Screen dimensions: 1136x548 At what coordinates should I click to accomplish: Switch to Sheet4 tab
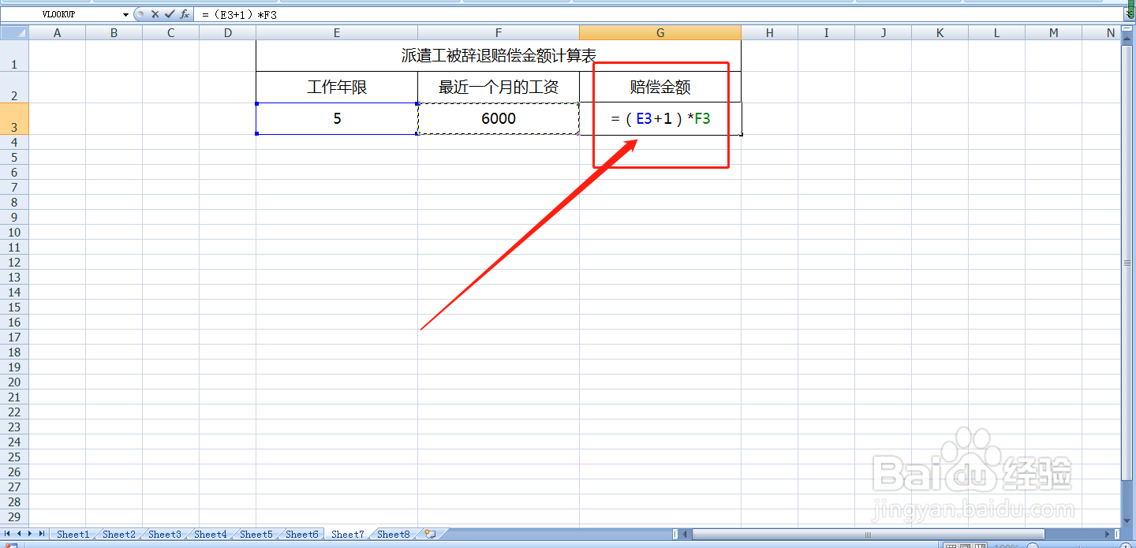click(211, 534)
